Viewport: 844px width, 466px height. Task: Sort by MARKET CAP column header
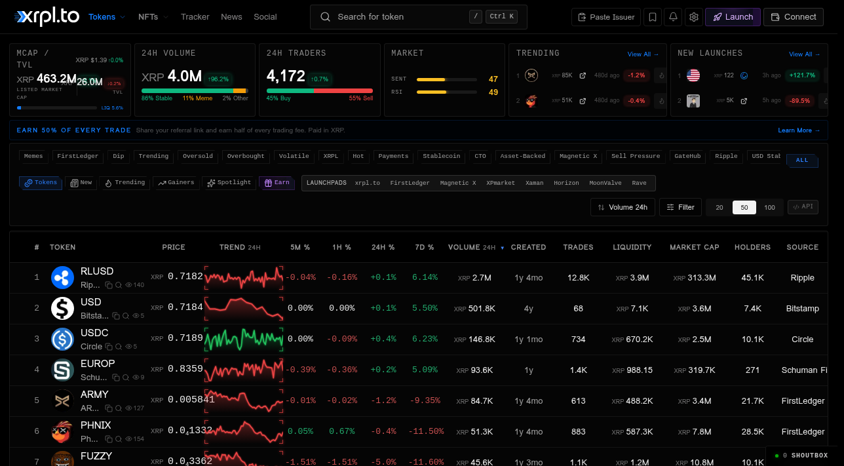694,247
